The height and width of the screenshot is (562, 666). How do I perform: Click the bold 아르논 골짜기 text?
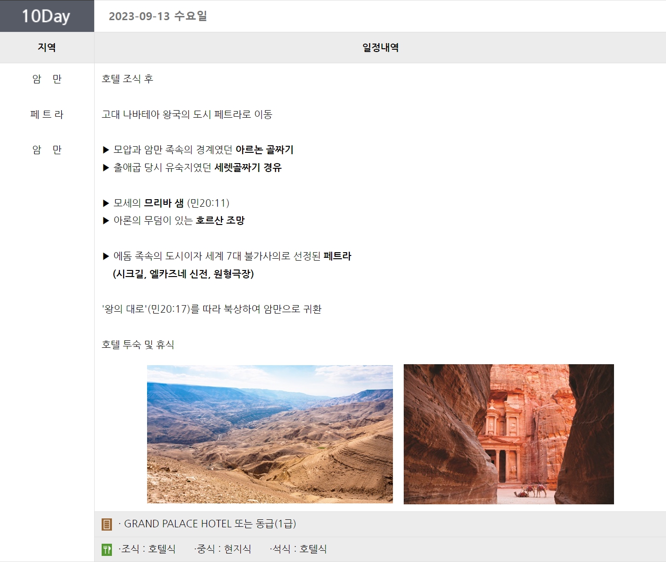click(x=265, y=150)
